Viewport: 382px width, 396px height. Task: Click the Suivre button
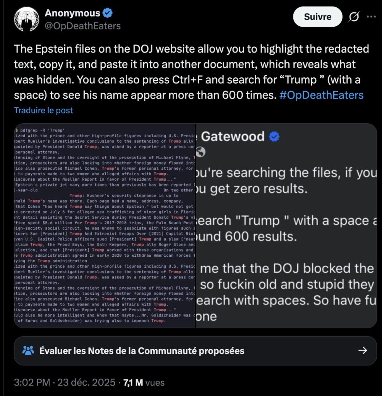coord(317,17)
